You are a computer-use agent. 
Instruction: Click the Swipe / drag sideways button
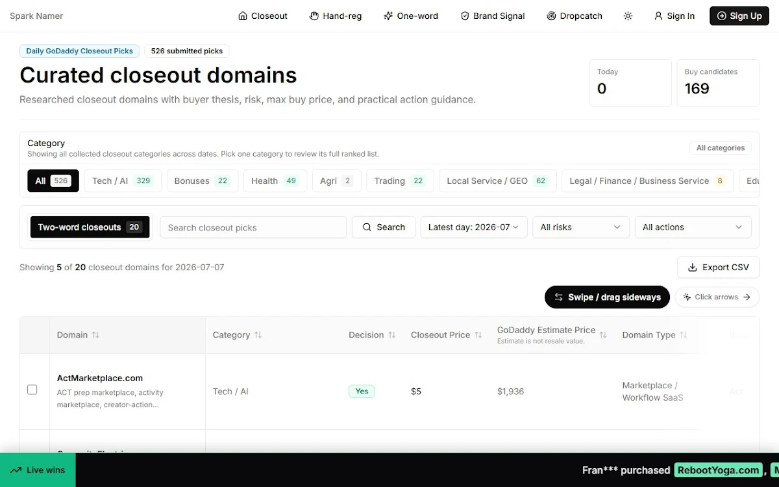[x=607, y=297]
